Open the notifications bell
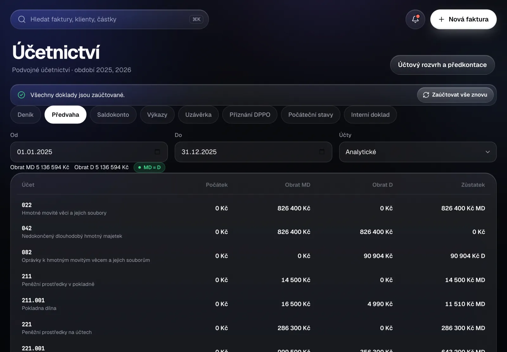 coord(415,19)
